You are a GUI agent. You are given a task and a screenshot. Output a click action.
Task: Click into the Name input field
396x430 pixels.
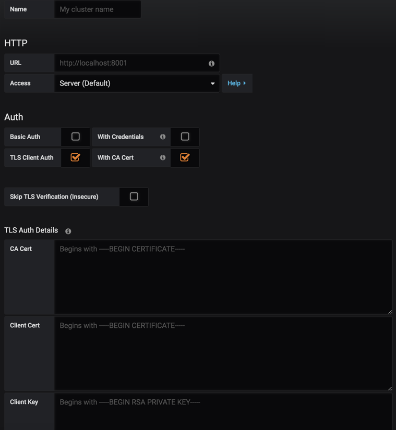(98, 9)
